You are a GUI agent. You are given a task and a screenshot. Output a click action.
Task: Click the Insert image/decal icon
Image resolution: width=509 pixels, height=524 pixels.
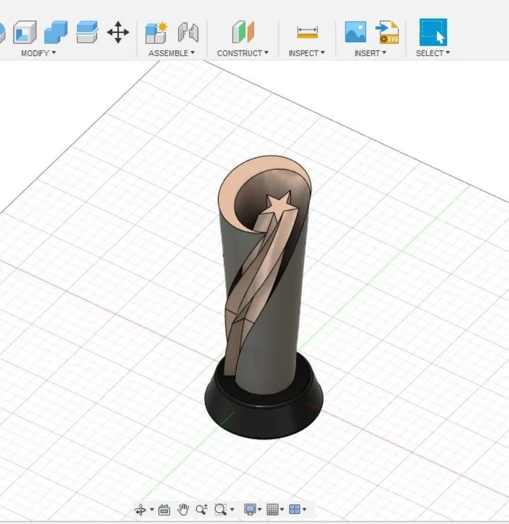(355, 32)
